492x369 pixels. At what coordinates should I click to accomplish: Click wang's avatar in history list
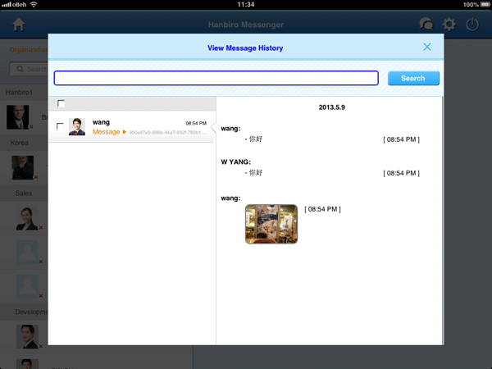77,126
